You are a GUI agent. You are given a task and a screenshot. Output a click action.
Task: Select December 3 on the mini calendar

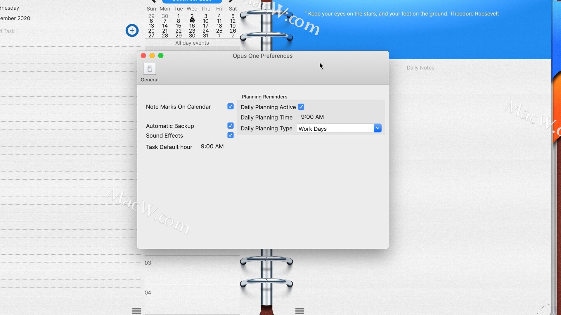206,16
